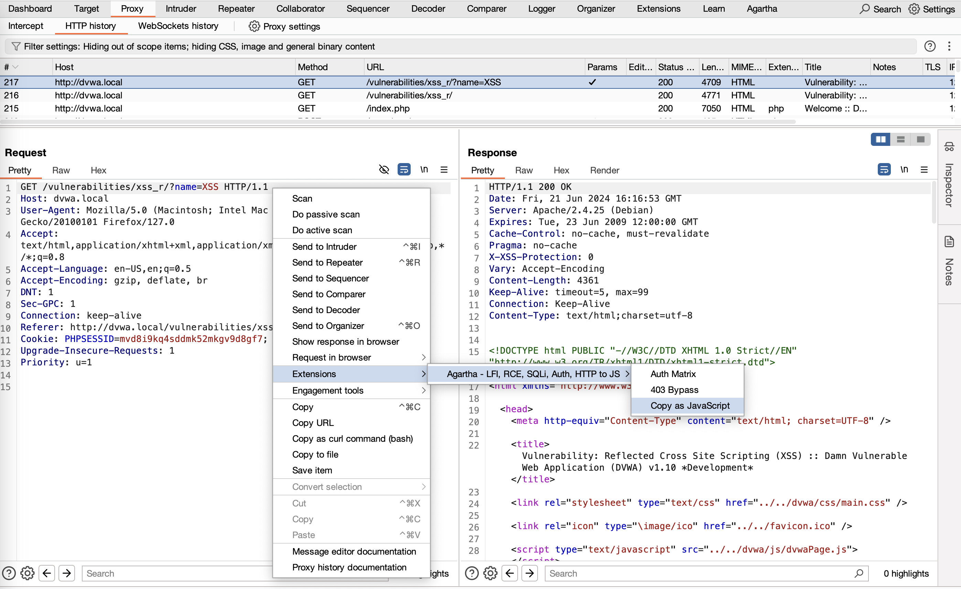Viewport: 961px width, 589px height.
Task: Open the Agartha tab
Action: point(762,9)
